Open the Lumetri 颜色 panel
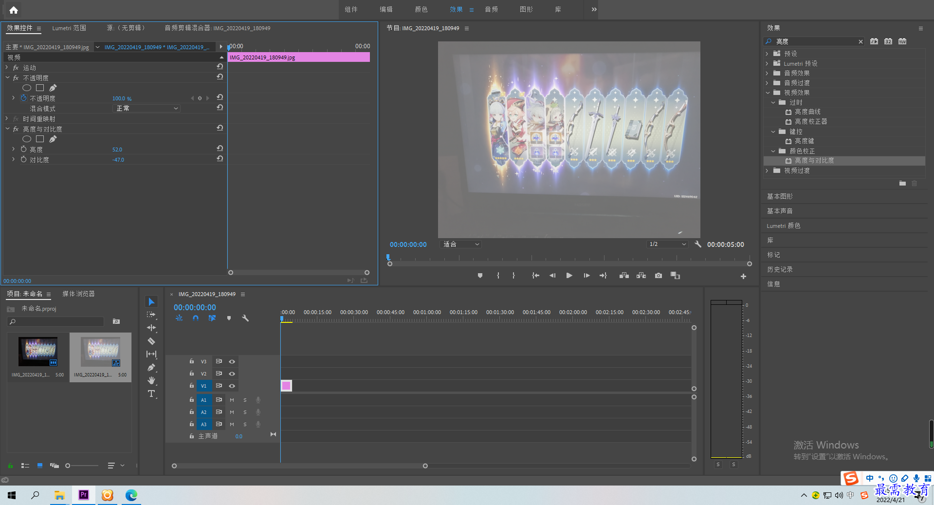The image size is (934, 505). tap(783, 225)
